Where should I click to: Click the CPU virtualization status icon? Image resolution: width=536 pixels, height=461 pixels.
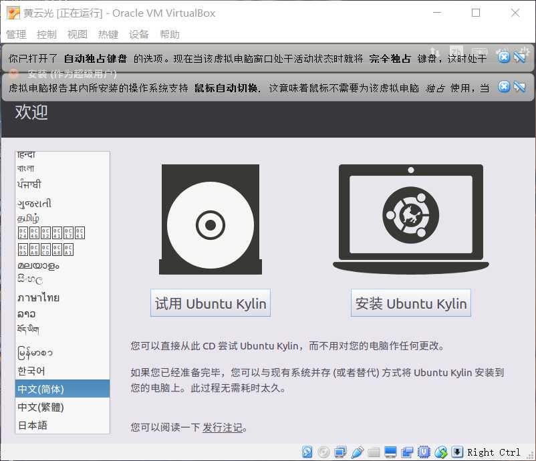click(424, 452)
